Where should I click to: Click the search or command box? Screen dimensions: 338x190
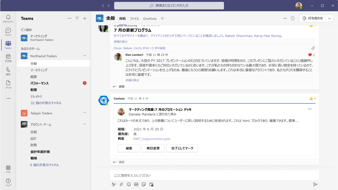click(169, 6)
